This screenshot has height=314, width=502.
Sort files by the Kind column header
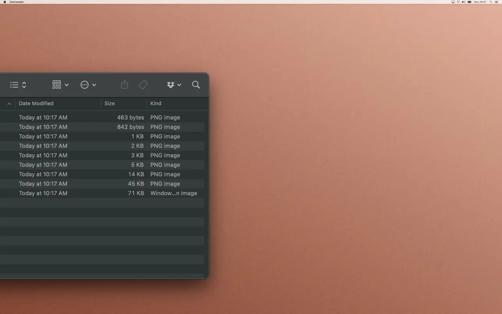[x=156, y=103]
